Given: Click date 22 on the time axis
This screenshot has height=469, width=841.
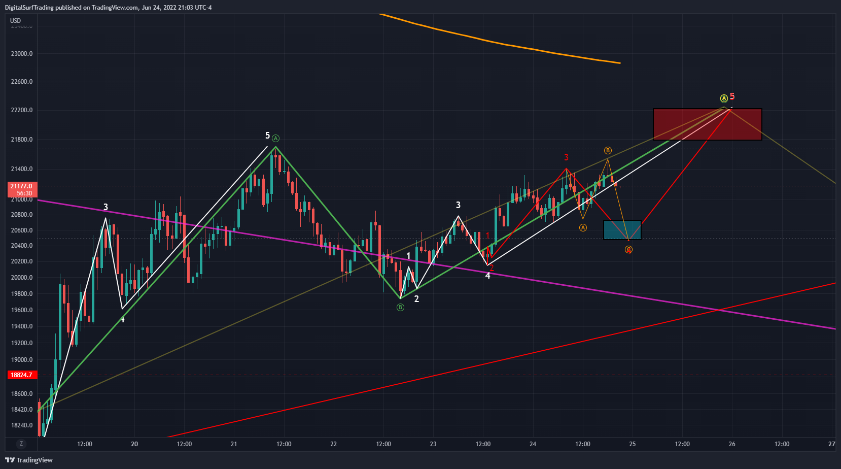Looking at the screenshot, I should (333, 444).
